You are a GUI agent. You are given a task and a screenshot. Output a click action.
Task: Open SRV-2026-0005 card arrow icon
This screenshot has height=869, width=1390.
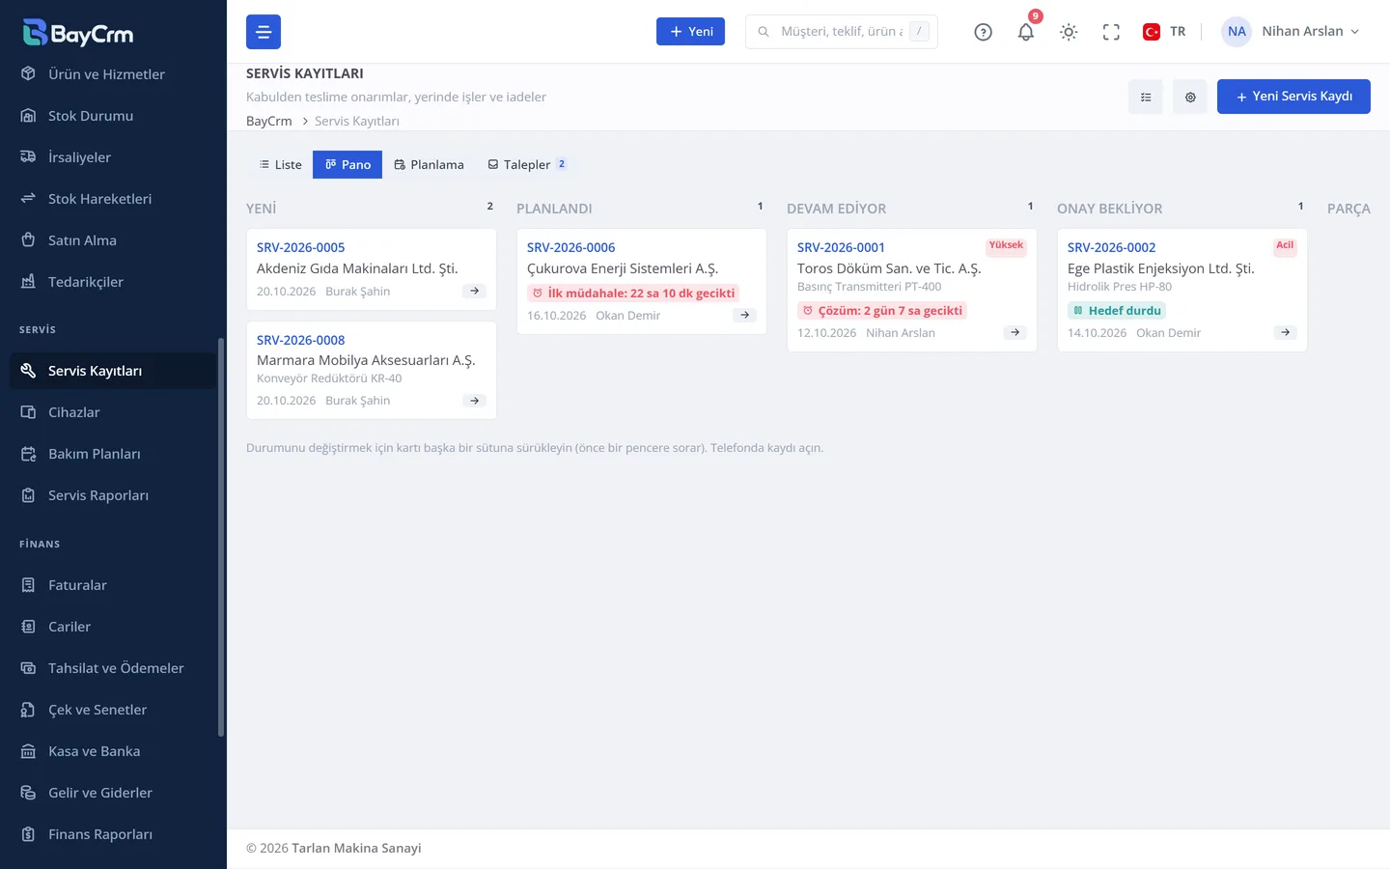click(x=474, y=291)
